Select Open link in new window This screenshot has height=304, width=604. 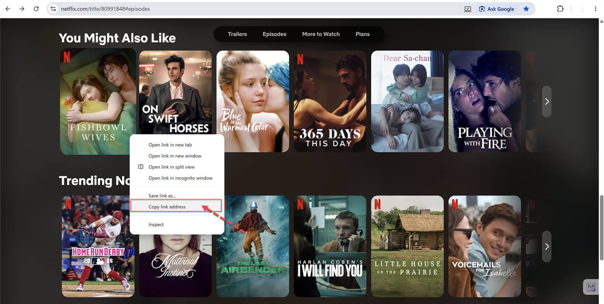point(177,156)
